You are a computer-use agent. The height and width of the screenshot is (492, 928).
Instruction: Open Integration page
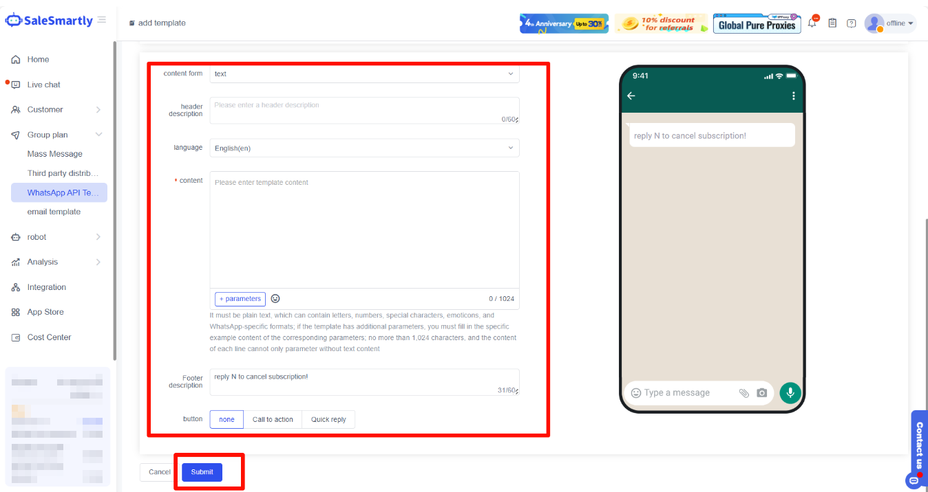click(47, 287)
